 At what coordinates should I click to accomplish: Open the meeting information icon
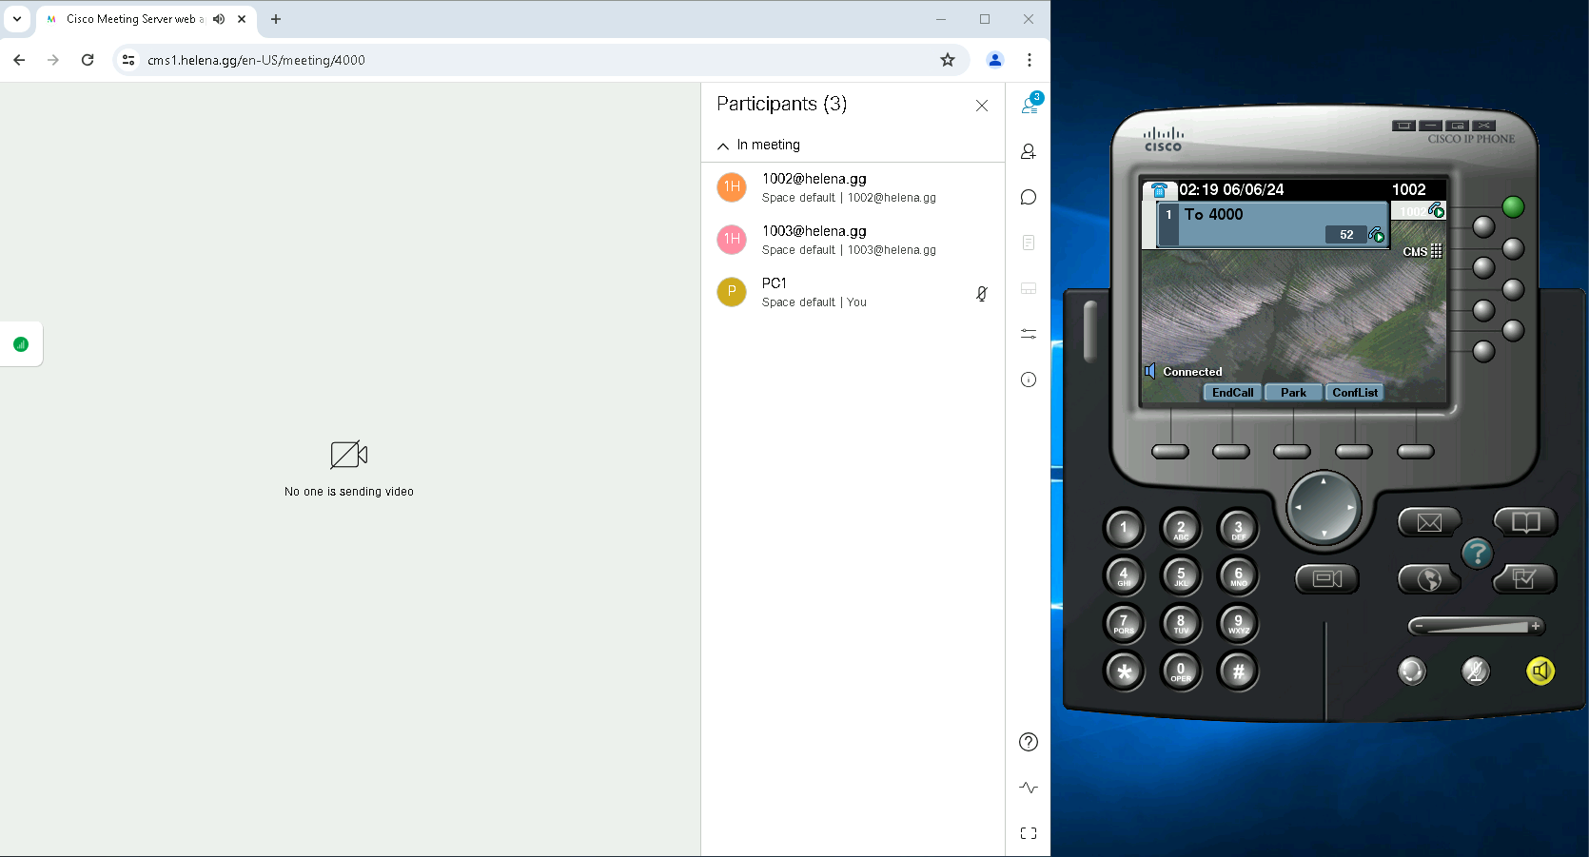click(1028, 380)
